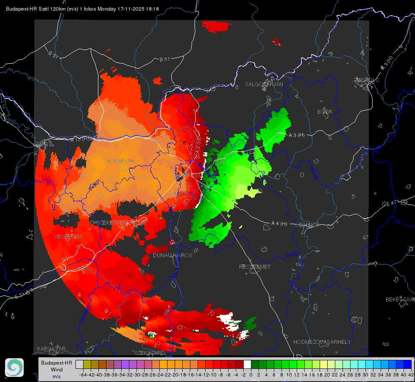The image size is (415, 382).
Task: Click the A 4 (H) road label
Action: click(x=279, y=224)
